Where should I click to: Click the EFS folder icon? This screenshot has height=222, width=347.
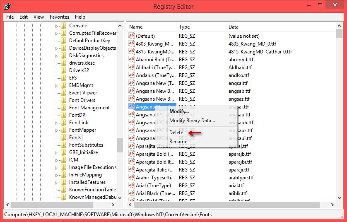point(63,78)
